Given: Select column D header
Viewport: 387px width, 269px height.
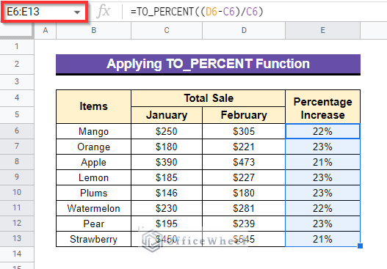Looking at the screenshot, I should pos(244,30).
